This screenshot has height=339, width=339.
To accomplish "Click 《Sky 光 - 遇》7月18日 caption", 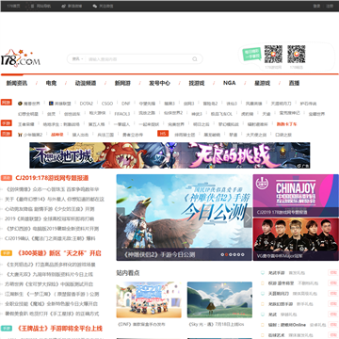I will (x=217, y=324).
